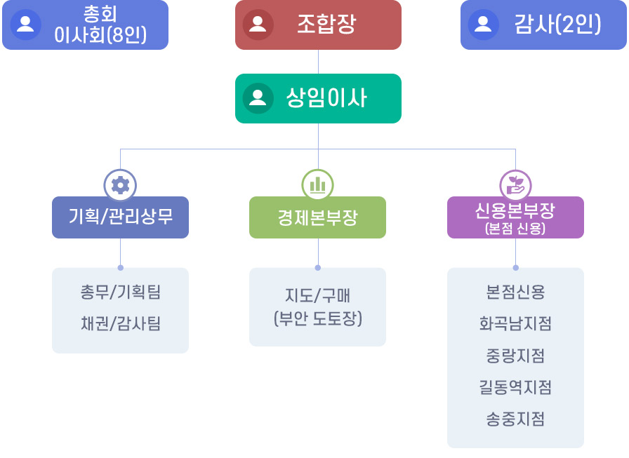Select 채권/감사팀 entry
629x458 pixels.
(120, 323)
